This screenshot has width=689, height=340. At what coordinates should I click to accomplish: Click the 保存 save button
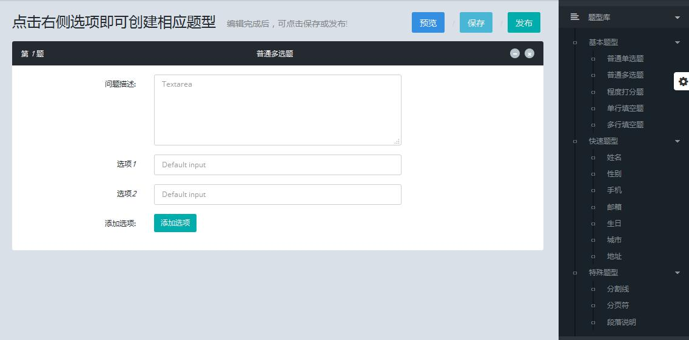(x=476, y=22)
